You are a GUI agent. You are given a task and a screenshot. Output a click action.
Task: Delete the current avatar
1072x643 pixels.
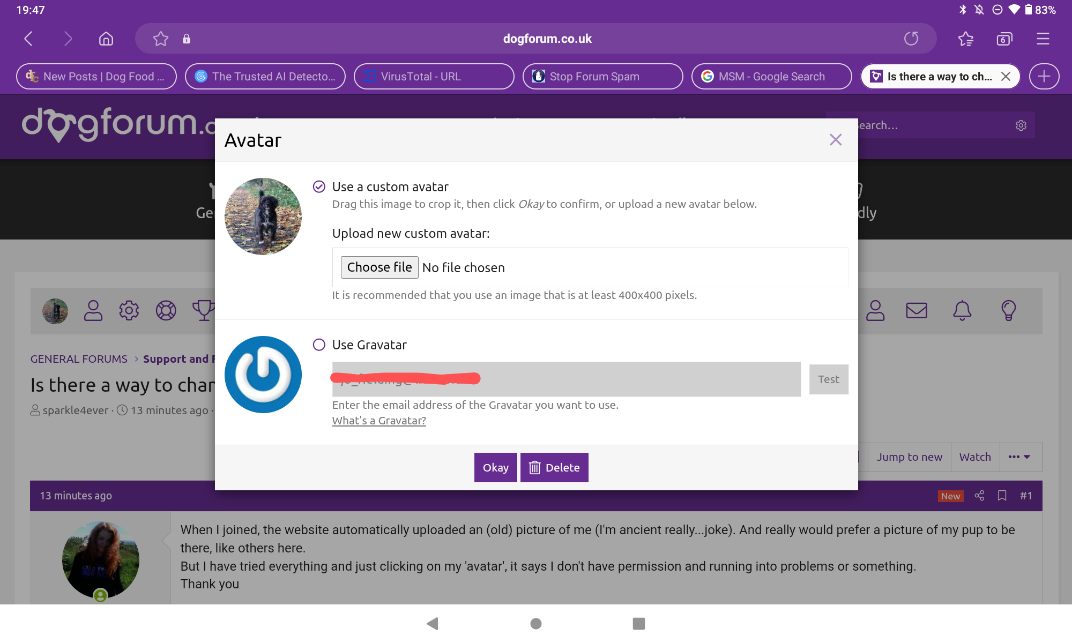click(554, 467)
